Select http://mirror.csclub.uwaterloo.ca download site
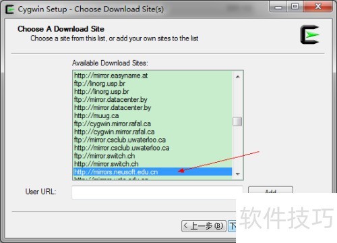 (153, 148)
